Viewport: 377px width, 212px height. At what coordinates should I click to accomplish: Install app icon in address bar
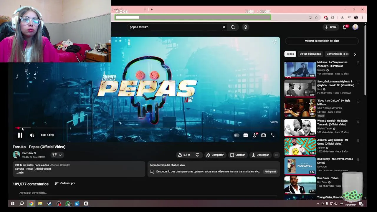[x=310, y=18]
